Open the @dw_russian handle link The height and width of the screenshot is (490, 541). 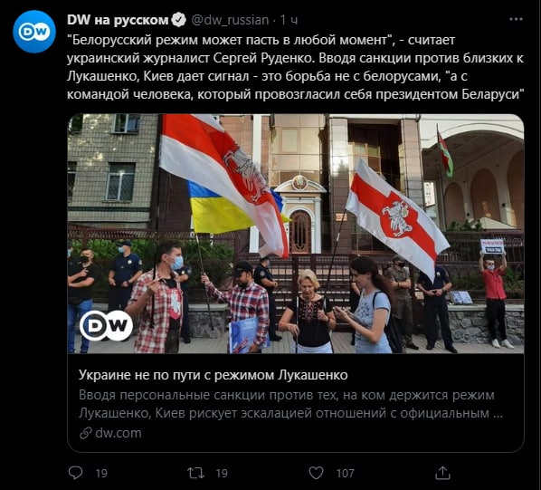230,20
